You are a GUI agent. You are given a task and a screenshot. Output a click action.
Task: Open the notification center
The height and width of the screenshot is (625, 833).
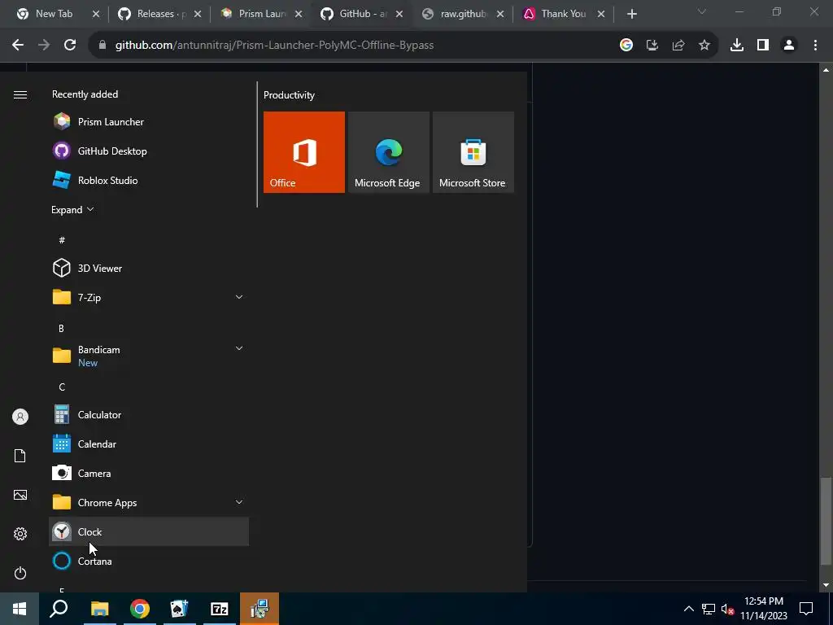click(x=806, y=609)
